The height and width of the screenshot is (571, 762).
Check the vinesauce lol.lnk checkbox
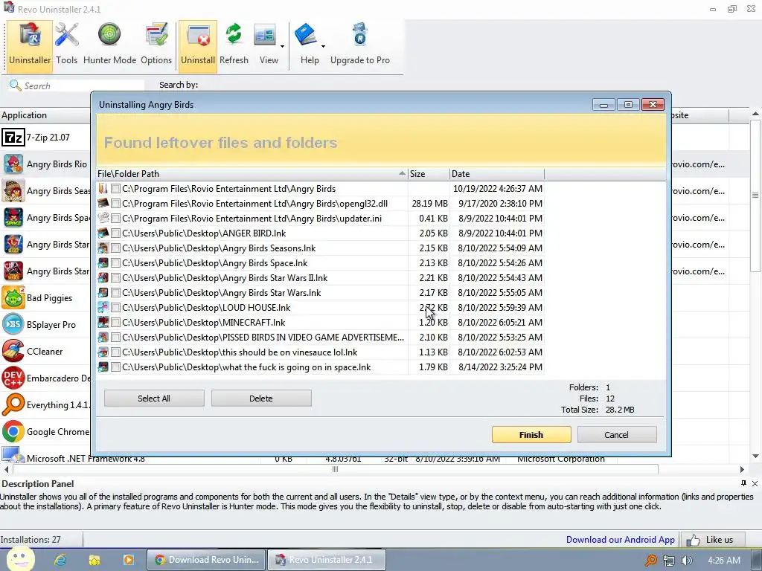(115, 352)
